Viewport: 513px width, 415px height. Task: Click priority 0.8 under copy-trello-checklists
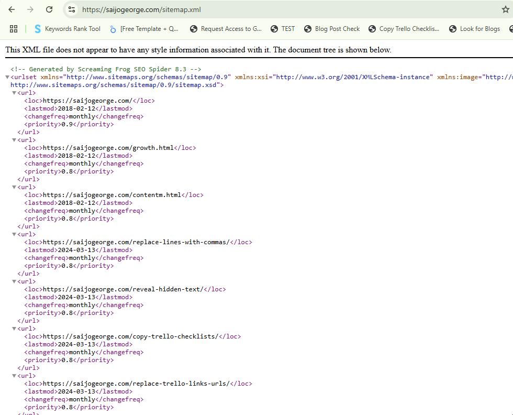[67, 360]
